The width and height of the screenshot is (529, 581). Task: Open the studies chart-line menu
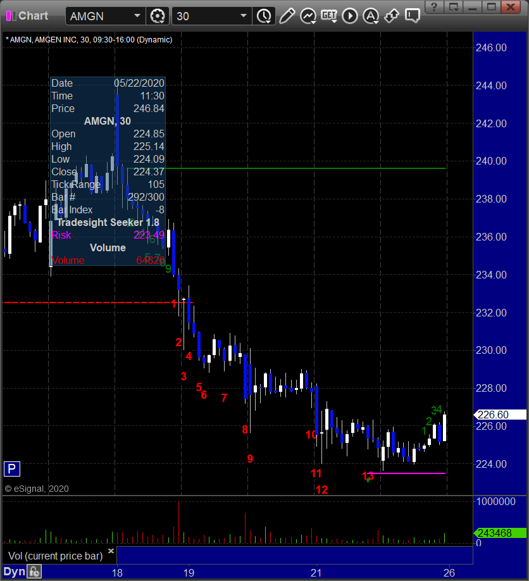pyautogui.click(x=308, y=16)
